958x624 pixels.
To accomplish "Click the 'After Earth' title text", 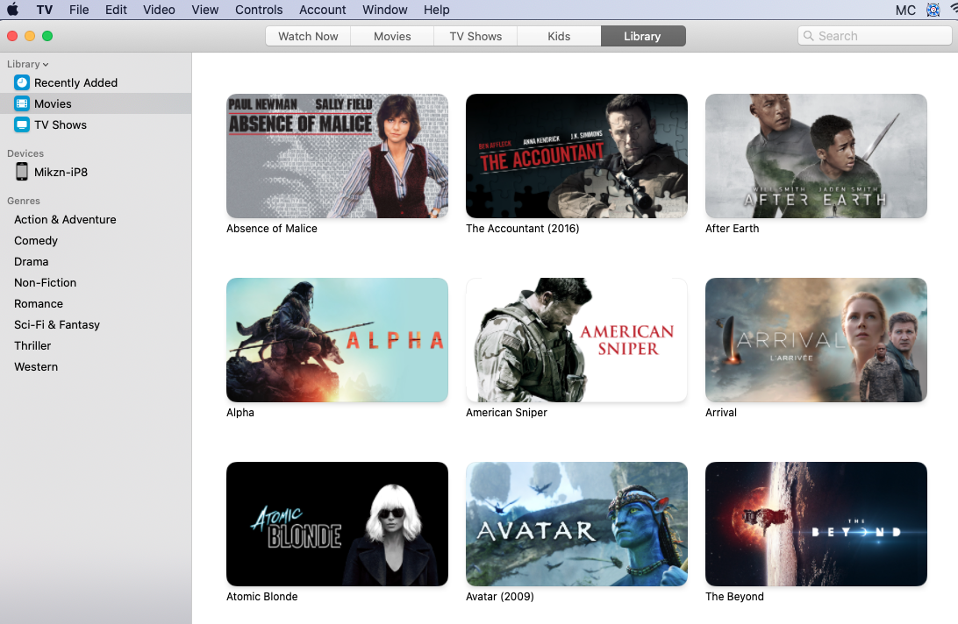I will point(732,229).
